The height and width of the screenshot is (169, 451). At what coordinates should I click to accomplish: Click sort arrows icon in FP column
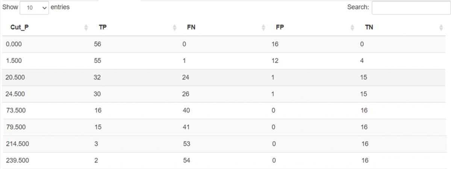(352, 27)
